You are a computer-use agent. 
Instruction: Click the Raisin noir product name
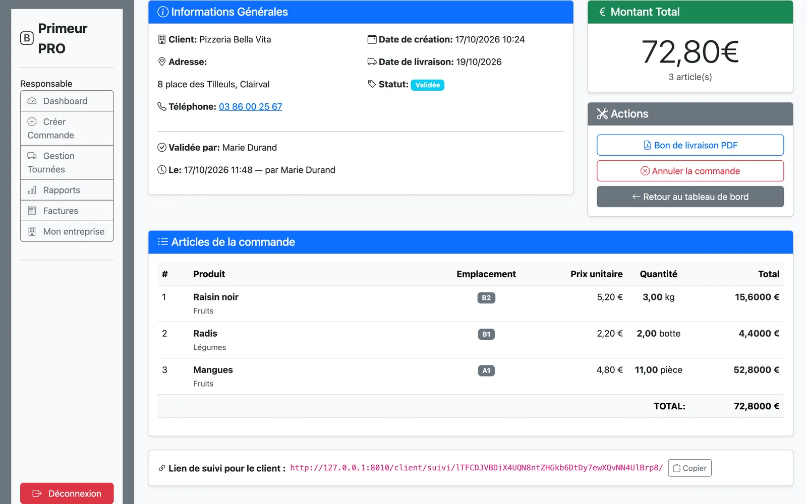(x=216, y=297)
